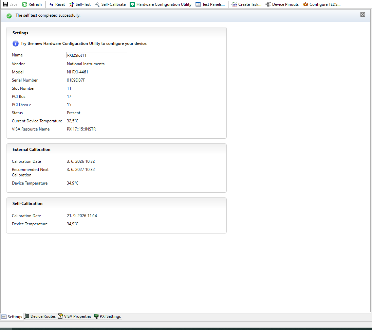Click the self-calibration date 21. 9. 2026 11:14
Image resolution: width=372 pixels, height=330 pixels.
(82, 216)
